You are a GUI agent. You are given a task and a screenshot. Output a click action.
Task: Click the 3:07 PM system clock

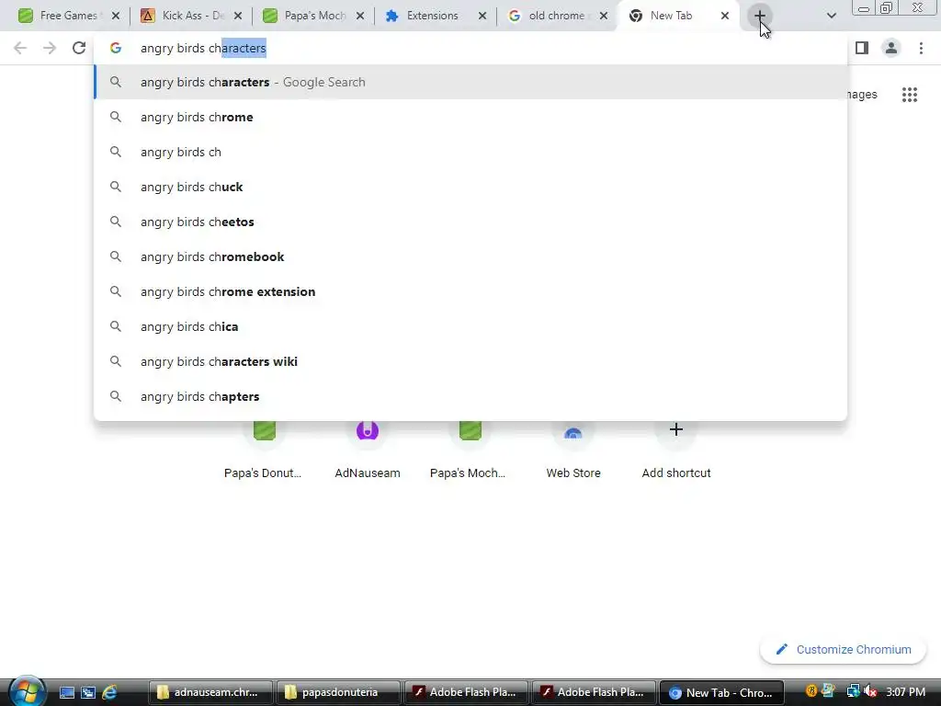tap(905, 692)
